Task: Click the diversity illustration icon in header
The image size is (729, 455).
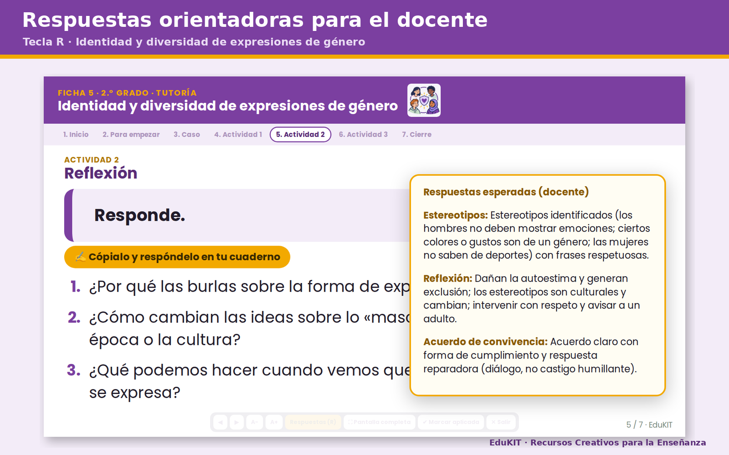Action: [x=424, y=101]
